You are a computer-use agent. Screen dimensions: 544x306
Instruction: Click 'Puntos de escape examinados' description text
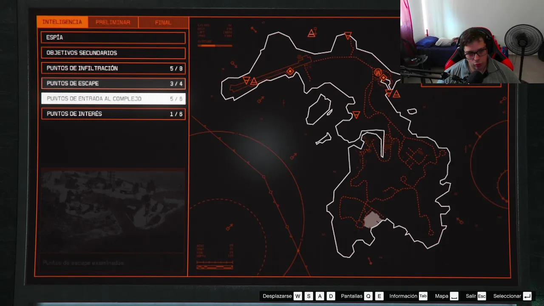[x=83, y=263]
